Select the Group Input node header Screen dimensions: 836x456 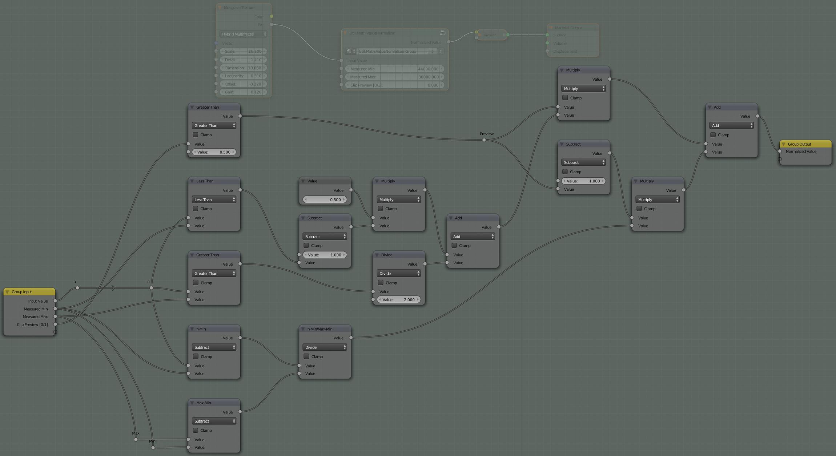pos(29,292)
